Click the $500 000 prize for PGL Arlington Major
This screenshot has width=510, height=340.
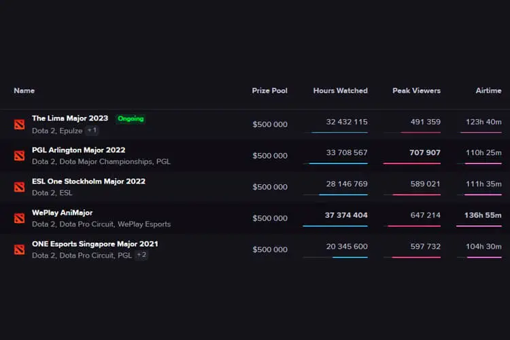pos(270,156)
